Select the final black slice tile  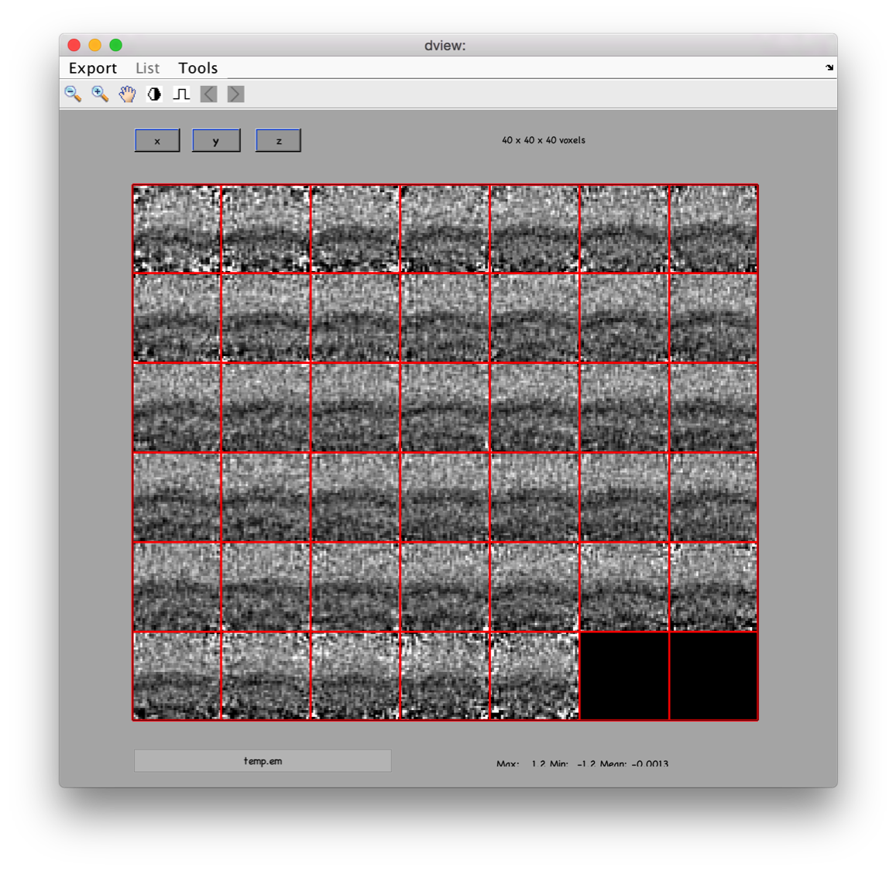click(714, 676)
